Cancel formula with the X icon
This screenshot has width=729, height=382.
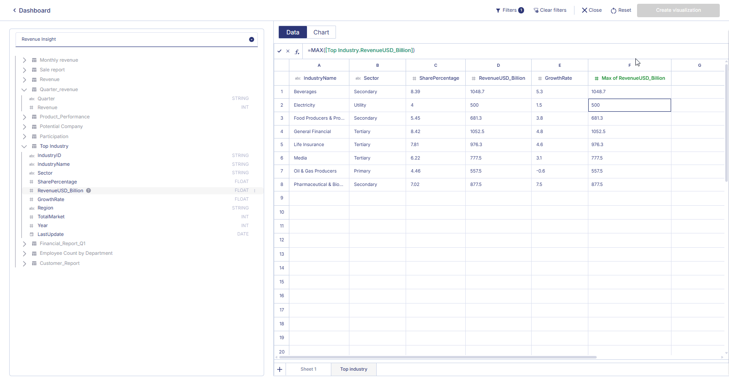pos(288,51)
